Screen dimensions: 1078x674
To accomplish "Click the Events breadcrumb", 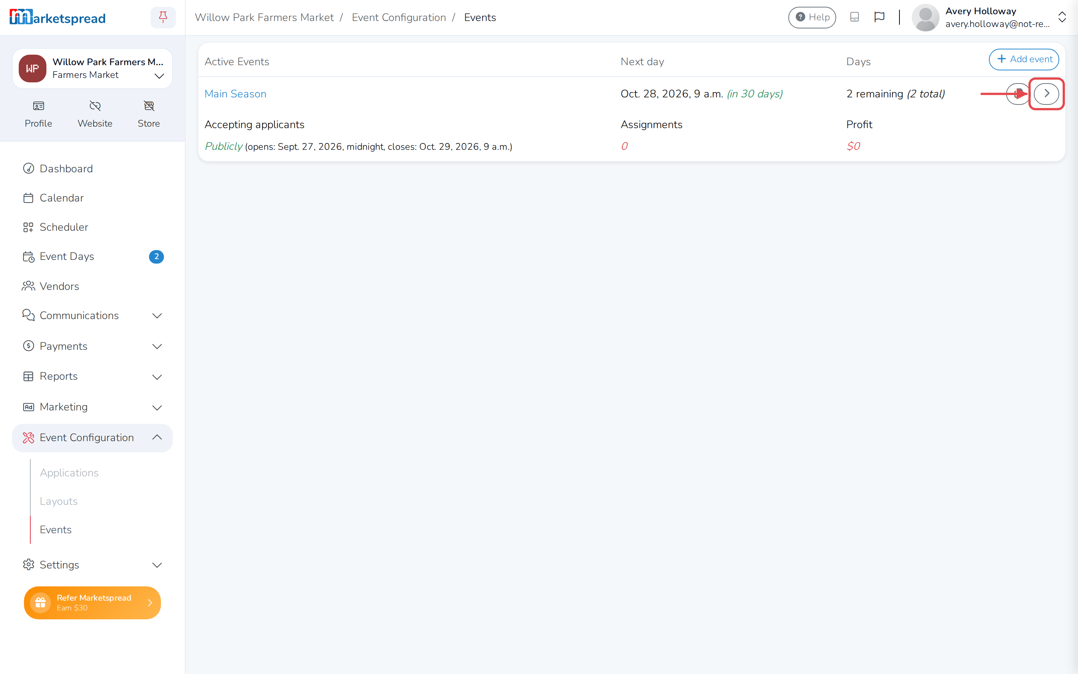I will pyautogui.click(x=480, y=17).
